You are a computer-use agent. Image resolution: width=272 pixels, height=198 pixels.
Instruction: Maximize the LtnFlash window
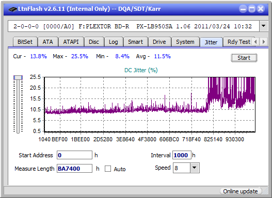pos(252,9)
